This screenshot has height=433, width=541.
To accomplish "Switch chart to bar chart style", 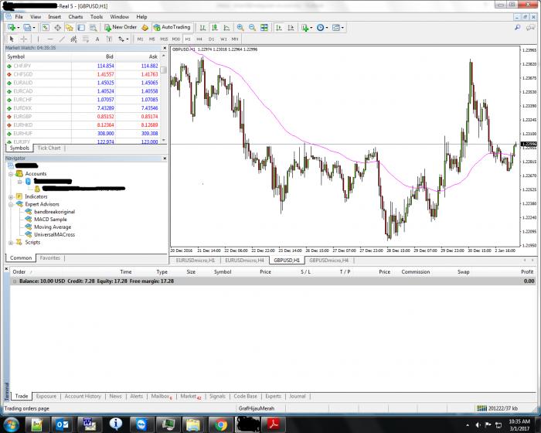I will point(202,28).
